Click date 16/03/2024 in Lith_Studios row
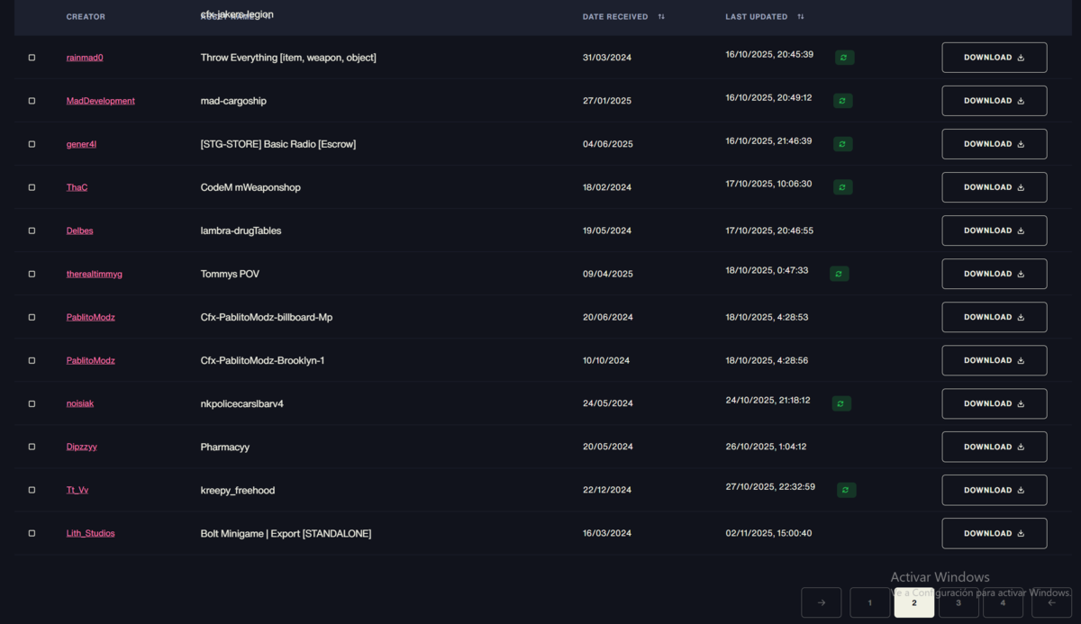The height and width of the screenshot is (624, 1081). (607, 533)
